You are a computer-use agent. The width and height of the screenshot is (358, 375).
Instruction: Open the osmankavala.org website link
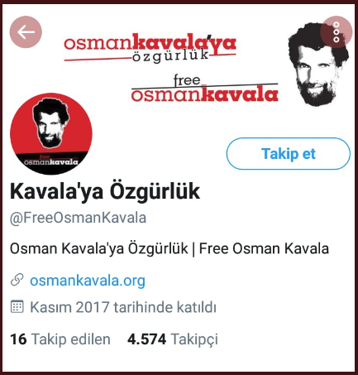click(x=88, y=281)
